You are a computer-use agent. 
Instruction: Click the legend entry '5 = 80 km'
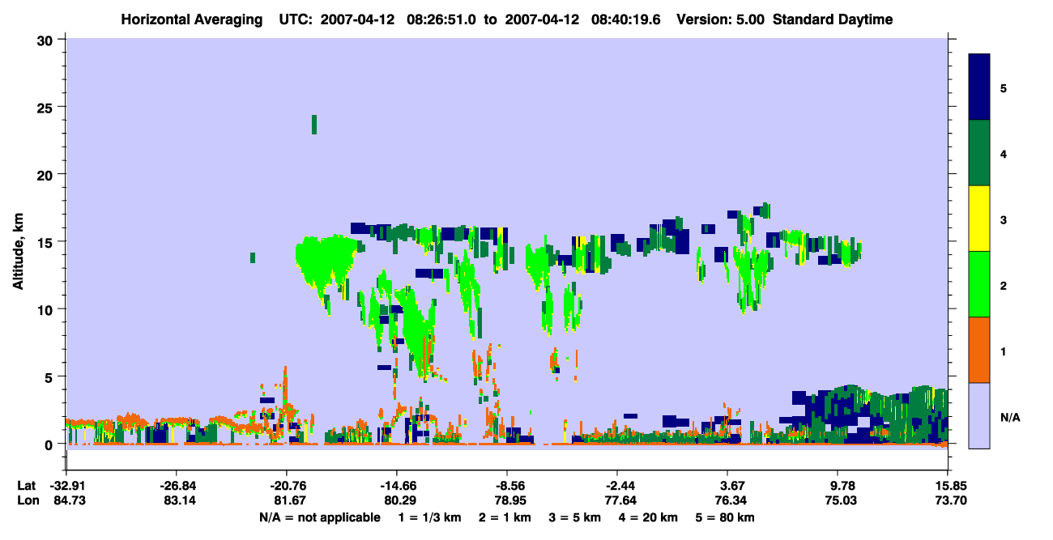pos(726,517)
